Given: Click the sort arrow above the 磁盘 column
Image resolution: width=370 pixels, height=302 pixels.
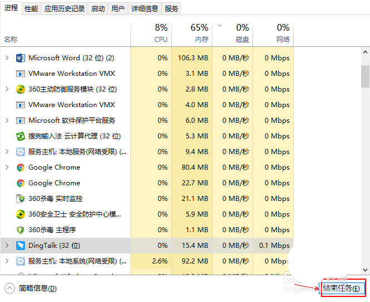Looking at the screenshot, I should [x=220, y=26].
